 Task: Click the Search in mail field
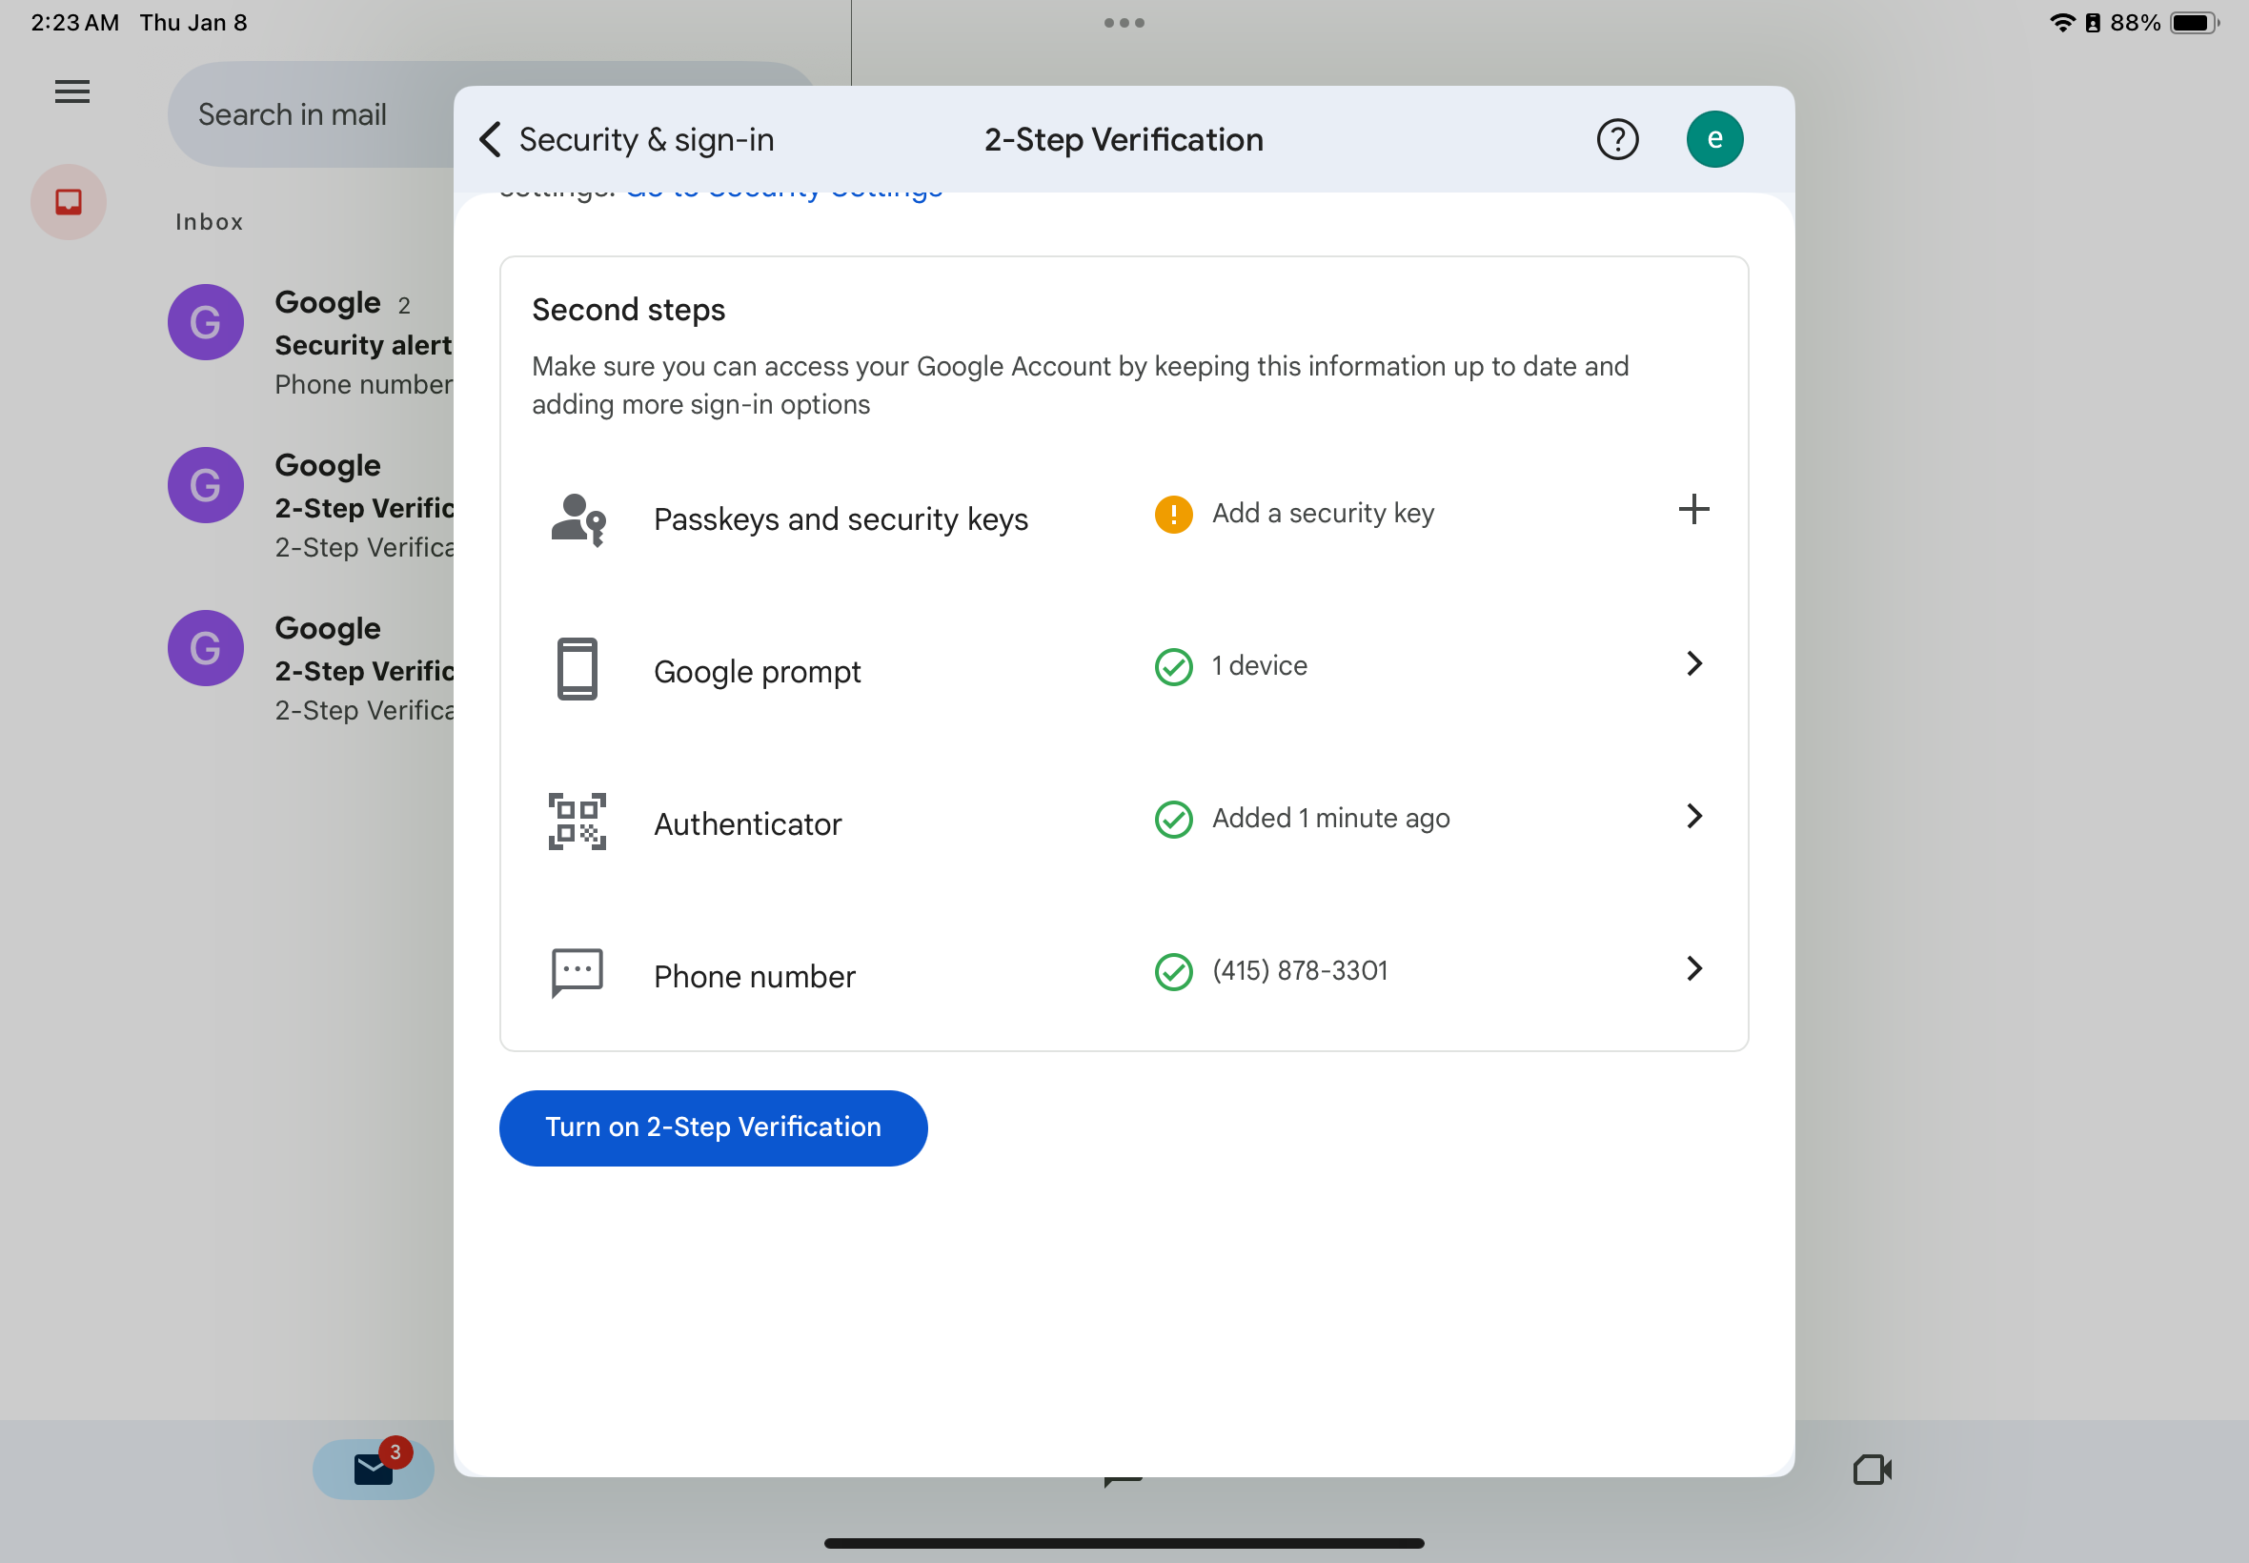point(310,114)
